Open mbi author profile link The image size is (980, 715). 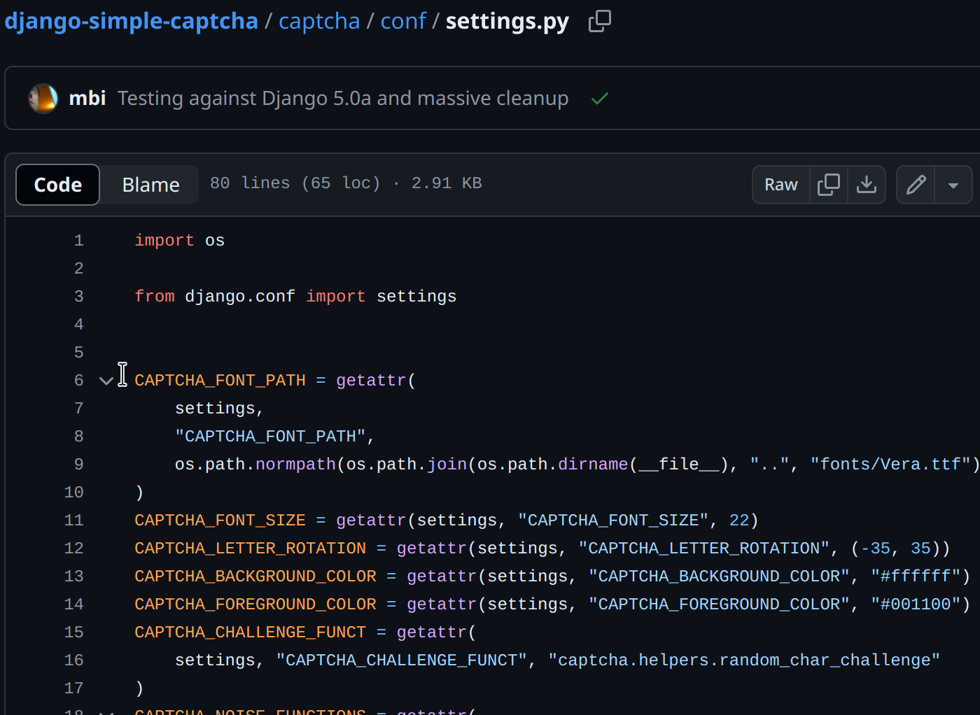(87, 99)
